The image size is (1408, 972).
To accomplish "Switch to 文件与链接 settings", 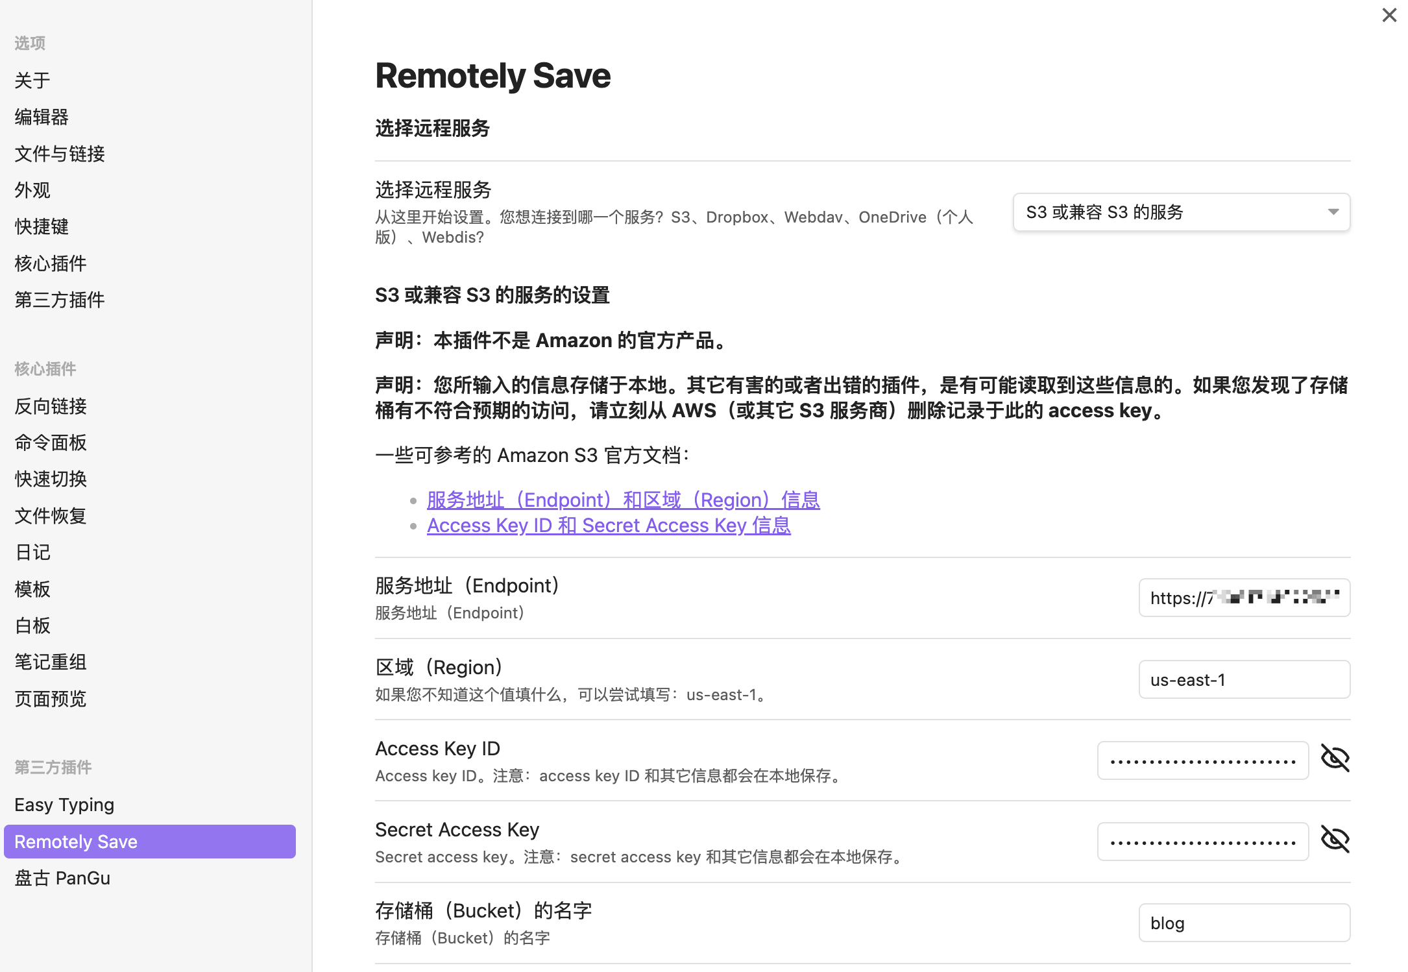I will pos(60,154).
